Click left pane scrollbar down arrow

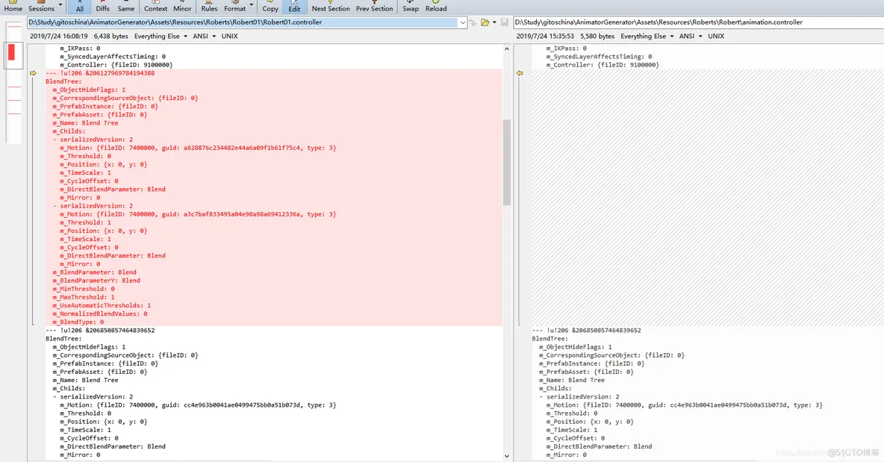pyautogui.click(x=506, y=456)
